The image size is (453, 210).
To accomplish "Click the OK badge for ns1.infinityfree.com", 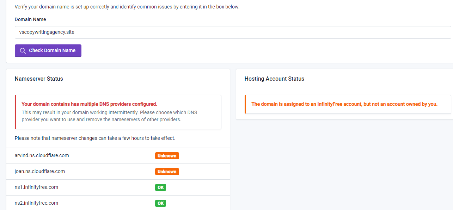I will [160, 187].
